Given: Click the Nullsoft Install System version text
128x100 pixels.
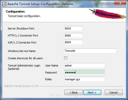Looking at the screenshot, I should coord(21,86).
